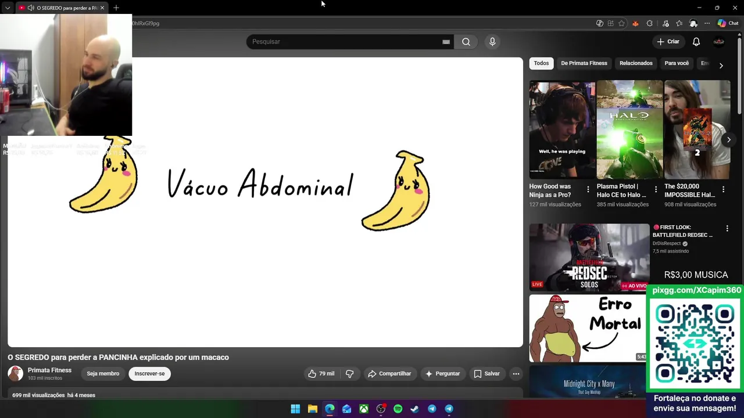The height and width of the screenshot is (418, 744).
Task: Open the browser extensions puzzle icon
Action: 650,23
